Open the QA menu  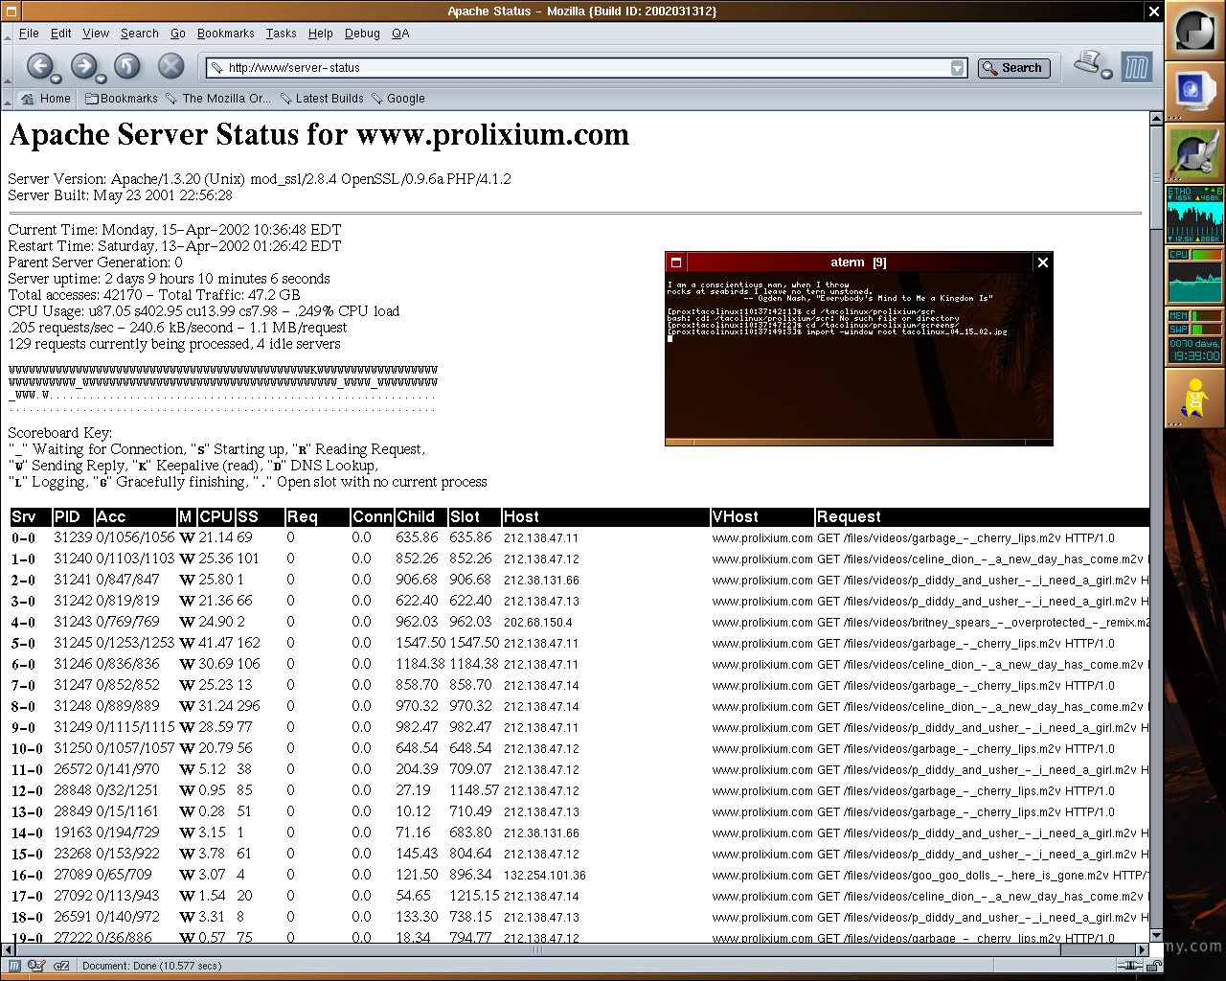pyautogui.click(x=400, y=34)
